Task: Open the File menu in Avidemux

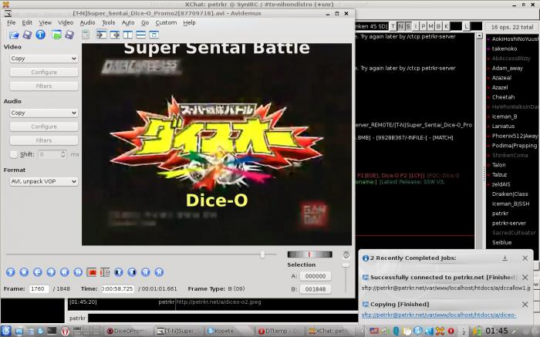Action: [x=12, y=22]
